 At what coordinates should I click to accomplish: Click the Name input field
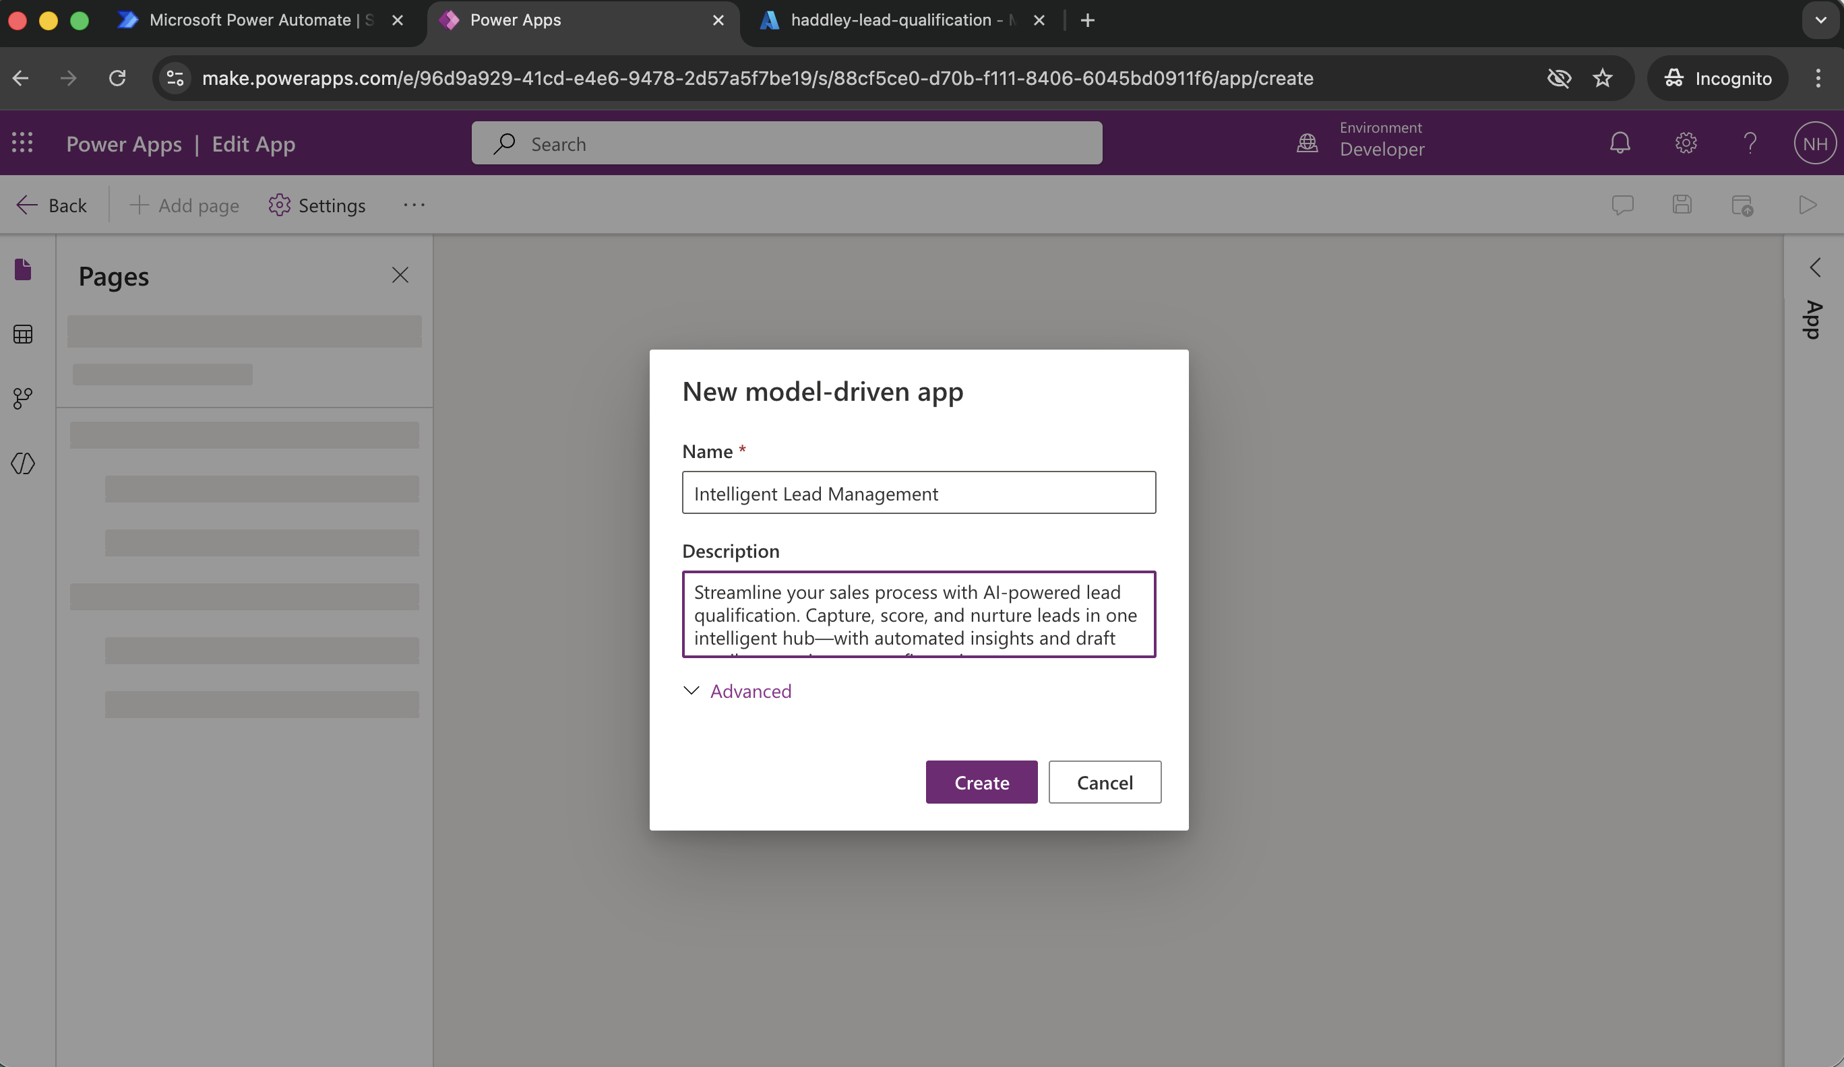coord(919,493)
